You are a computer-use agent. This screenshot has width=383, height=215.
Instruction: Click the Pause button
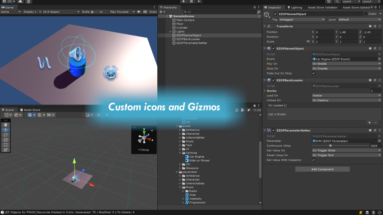tap(191, 2)
